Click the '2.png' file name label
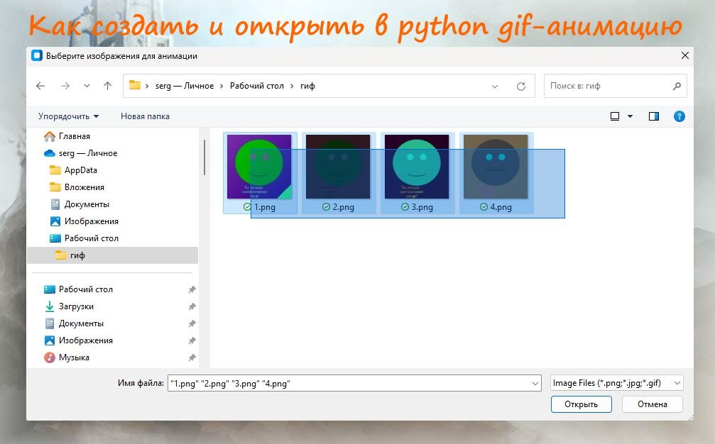The image size is (715, 444). (344, 207)
